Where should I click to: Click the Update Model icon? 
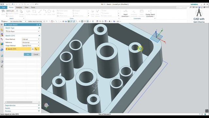tap(21, 13)
